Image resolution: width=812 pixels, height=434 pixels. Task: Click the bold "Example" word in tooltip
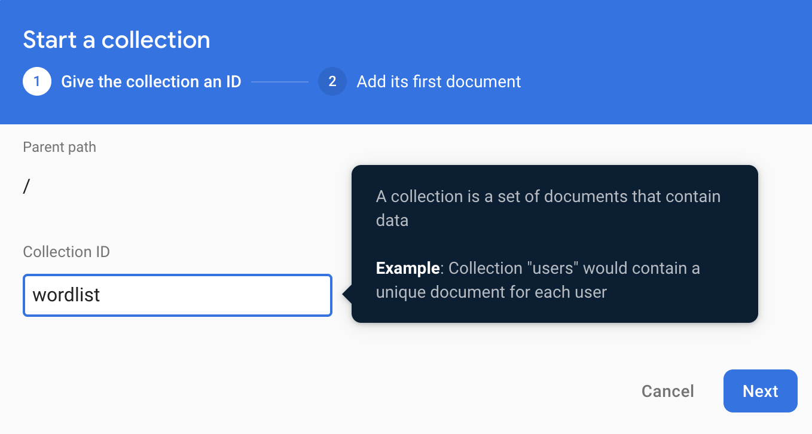[407, 268]
